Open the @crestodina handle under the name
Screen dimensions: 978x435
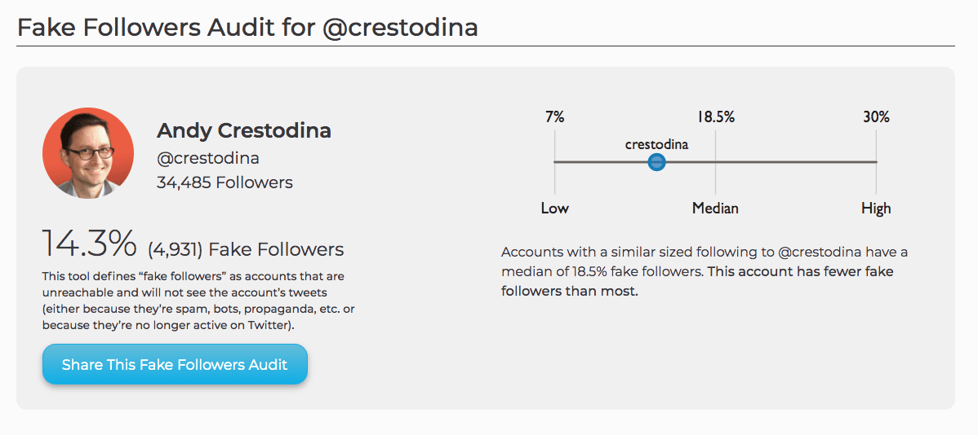tap(207, 158)
